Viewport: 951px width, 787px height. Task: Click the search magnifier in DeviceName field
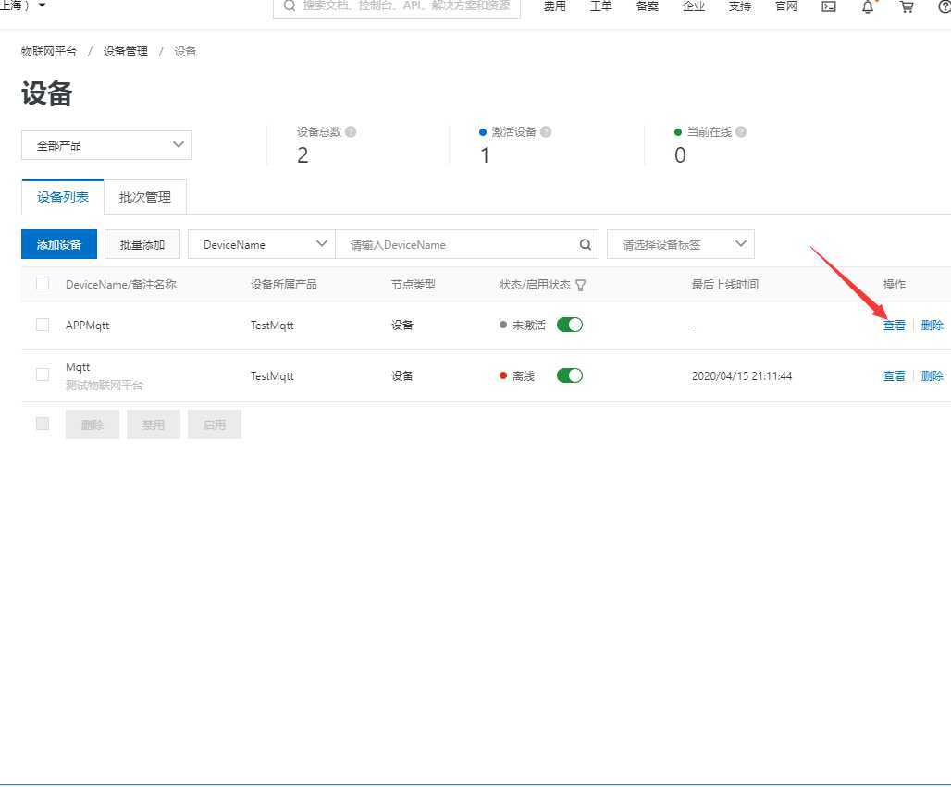click(x=585, y=245)
